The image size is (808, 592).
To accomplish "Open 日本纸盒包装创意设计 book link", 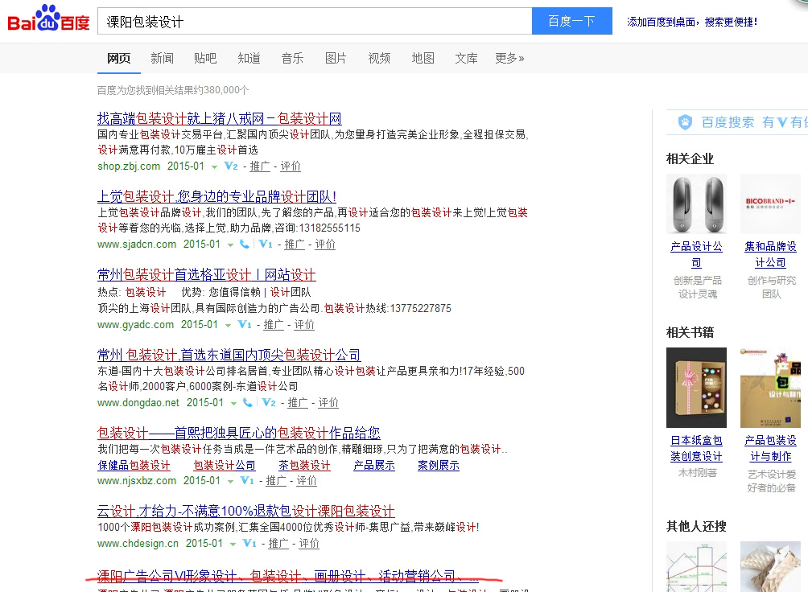I will (696, 448).
